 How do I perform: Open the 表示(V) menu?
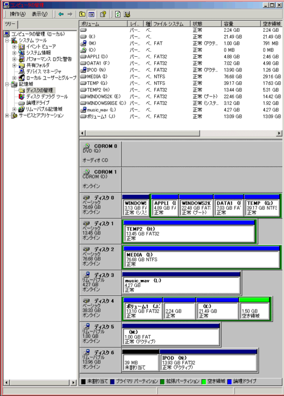click(x=40, y=14)
